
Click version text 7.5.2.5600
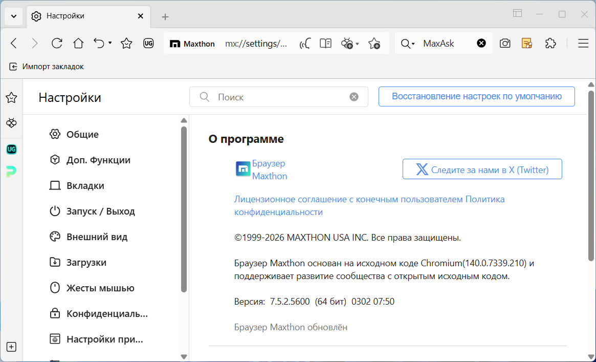290,302
